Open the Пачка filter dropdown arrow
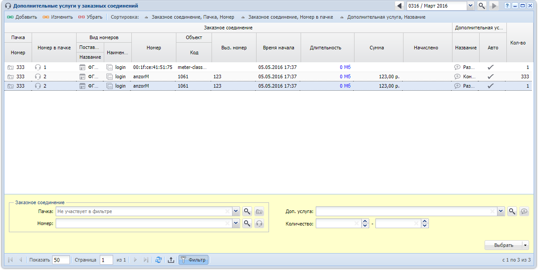This screenshot has width=538, height=270. 236,211
